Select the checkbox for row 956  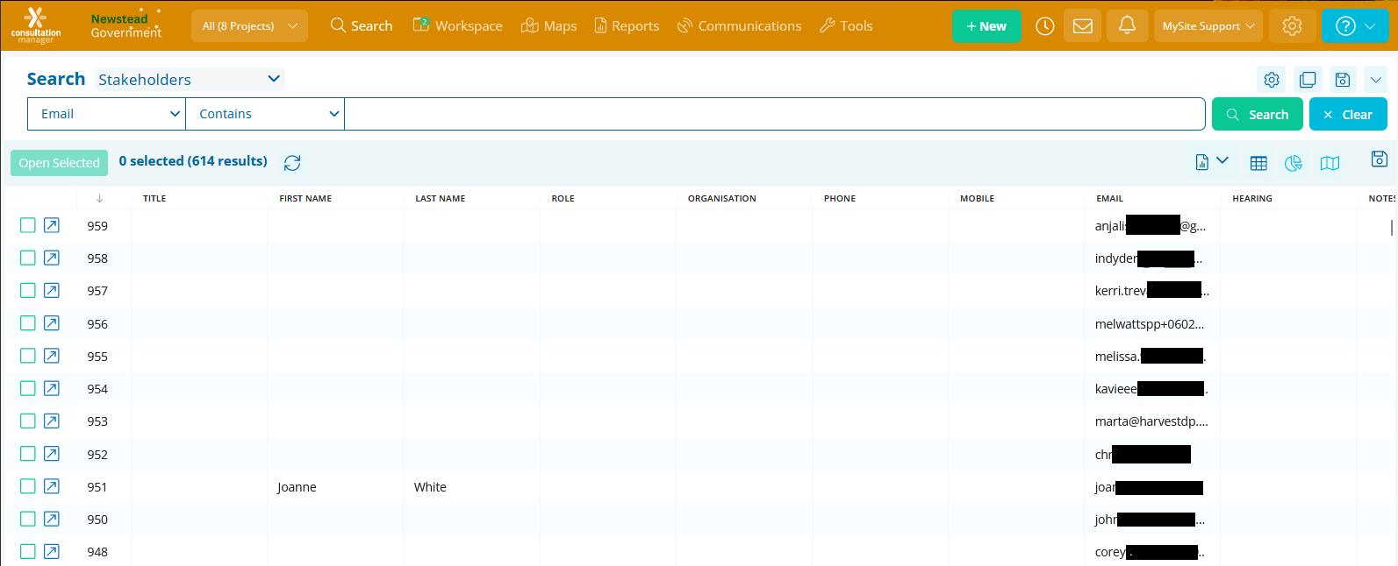[28, 323]
